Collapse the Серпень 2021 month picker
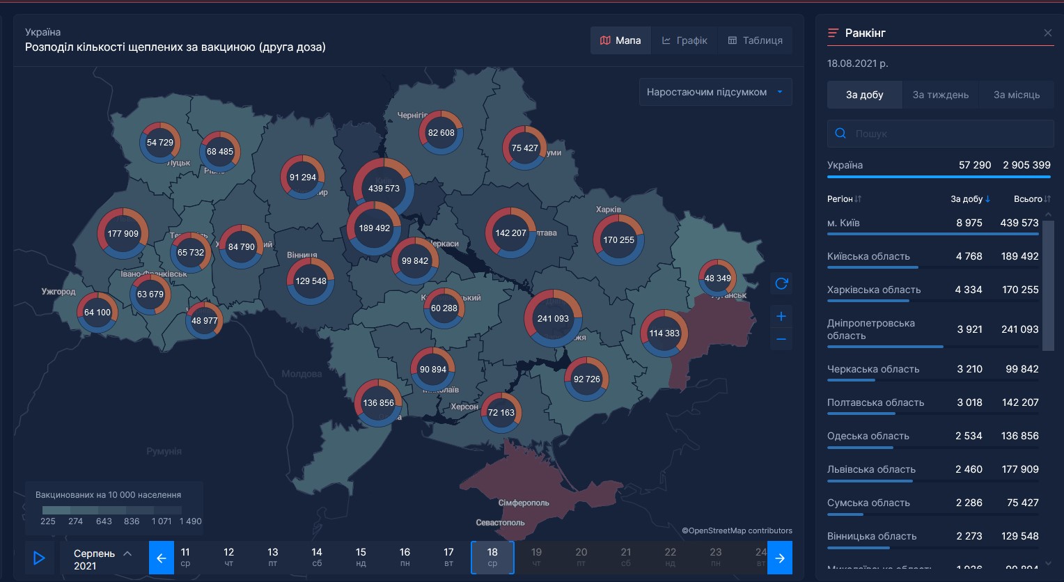 click(x=127, y=553)
